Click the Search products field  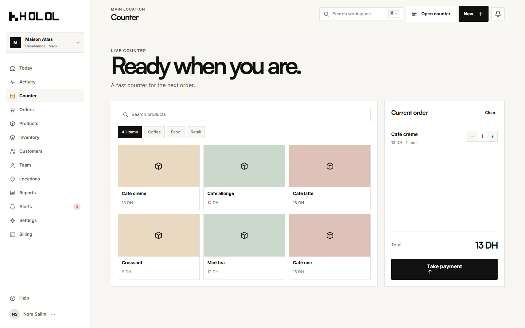(x=244, y=114)
